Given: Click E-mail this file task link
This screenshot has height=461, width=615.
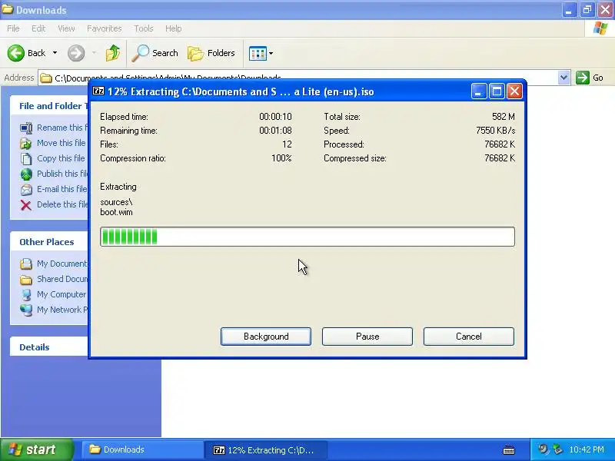Looking at the screenshot, I should [62, 189].
